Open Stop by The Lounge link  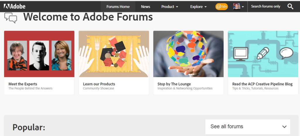[174, 84]
